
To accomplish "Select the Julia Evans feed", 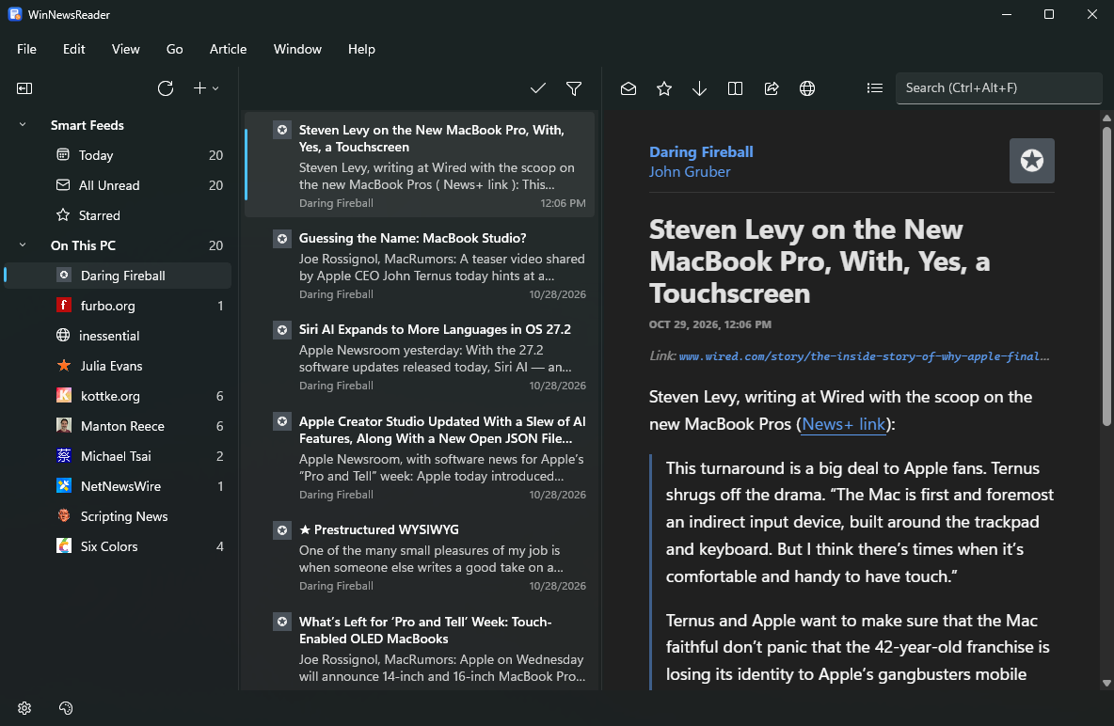I will 118,366.
